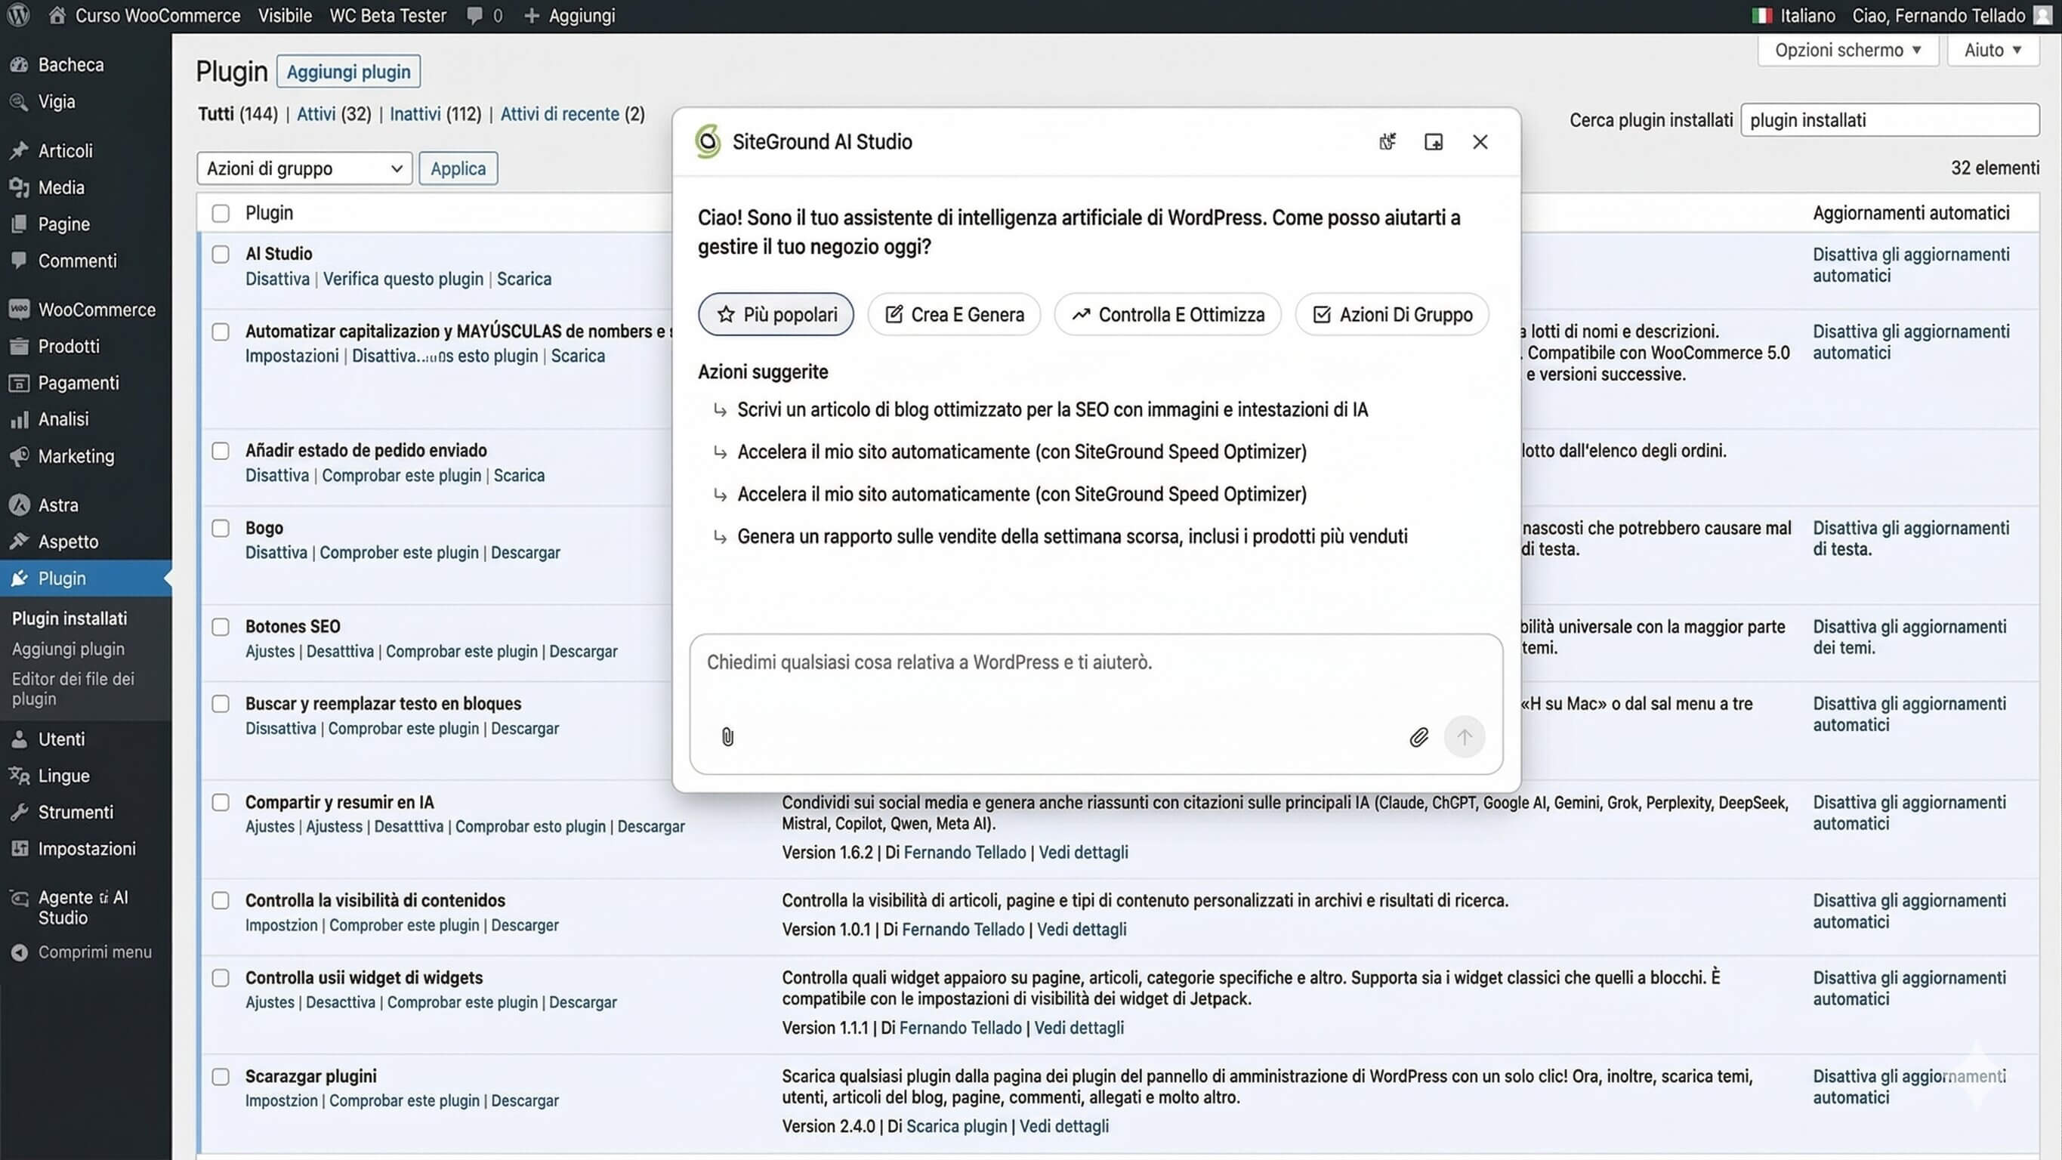This screenshot has width=2062, height=1160.
Task: Click the new conversation icon in AI Studio dialog
Action: click(x=1388, y=142)
